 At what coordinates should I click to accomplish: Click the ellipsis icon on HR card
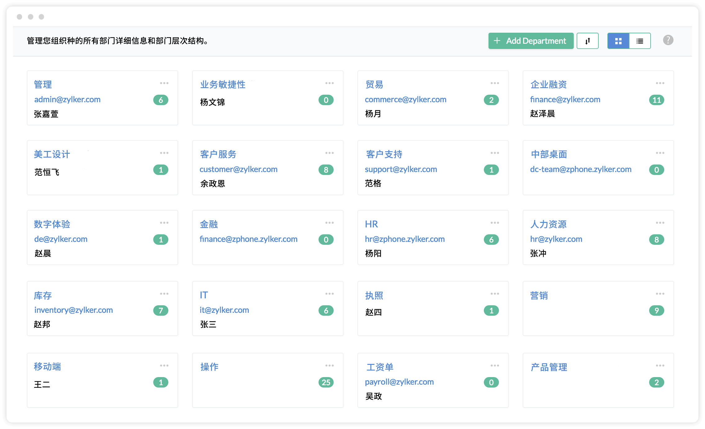pos(495,223)
